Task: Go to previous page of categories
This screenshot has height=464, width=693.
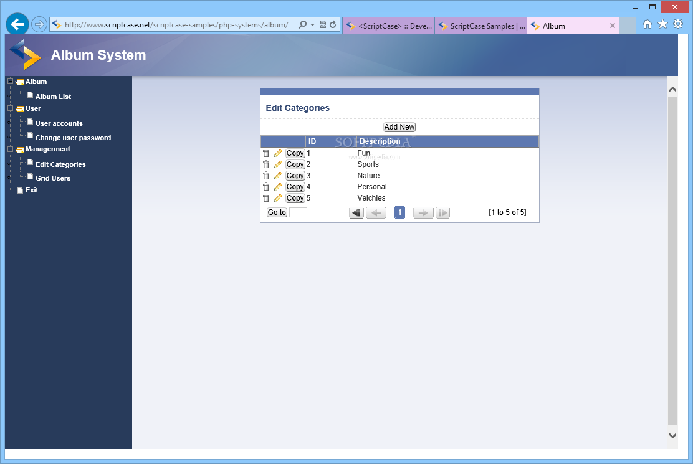Action: tap(376, 213)
